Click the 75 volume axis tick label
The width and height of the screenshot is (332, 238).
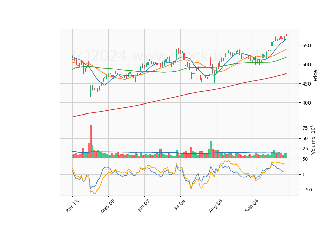point(305,128)
